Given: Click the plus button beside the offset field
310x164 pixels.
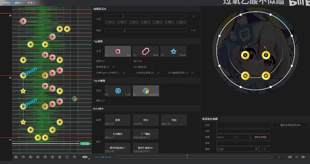Looking at the screenshot, I should 262,149.
